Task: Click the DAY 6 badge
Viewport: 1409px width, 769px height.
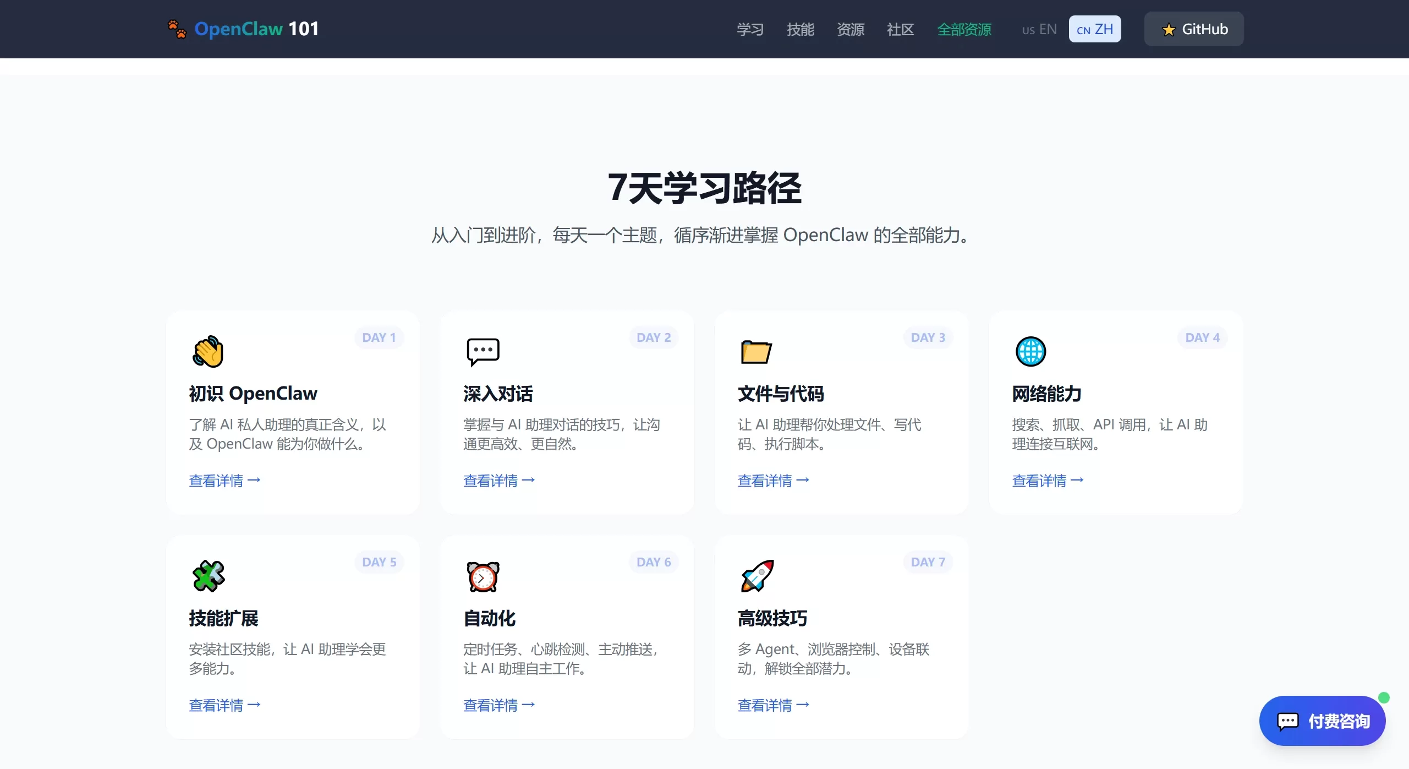Action: coord(653,562)
